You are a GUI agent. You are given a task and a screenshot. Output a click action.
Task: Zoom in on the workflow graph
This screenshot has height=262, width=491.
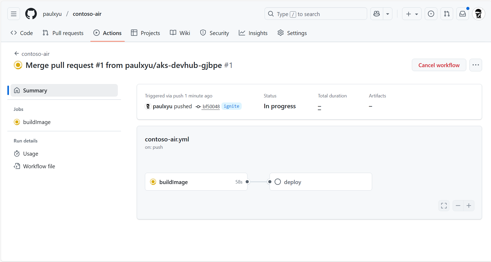point(469,206)
